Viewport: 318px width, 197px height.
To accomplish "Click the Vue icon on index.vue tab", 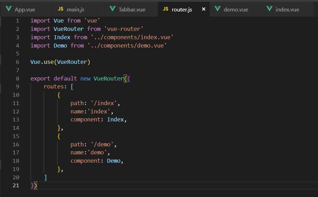I will [269, 9].
